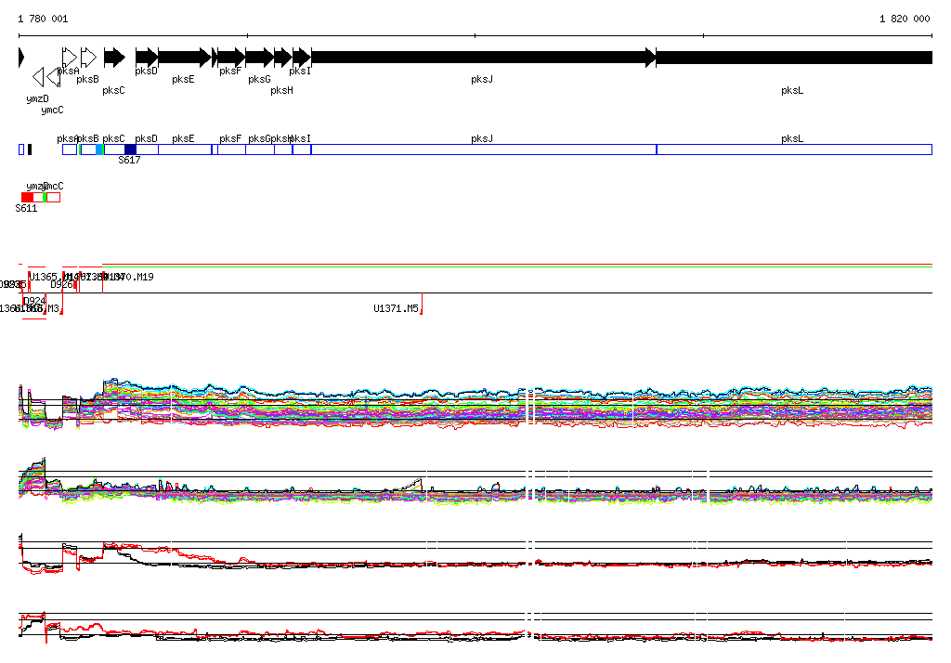Select the pksG gene arrow
This screenshot has width=951, height=663.
pos(260,58)
